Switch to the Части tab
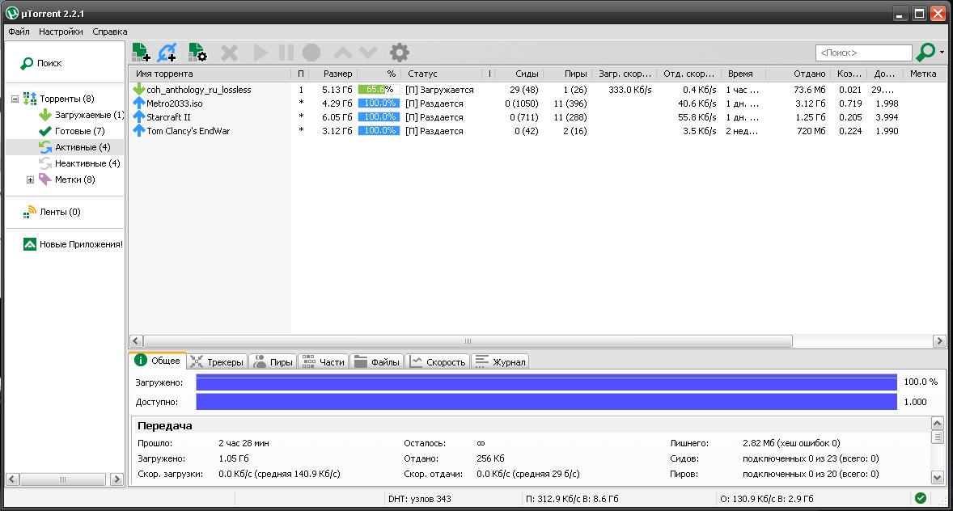Image resolution: width=953 pixels, height=511 pixels. click(324, 362)
